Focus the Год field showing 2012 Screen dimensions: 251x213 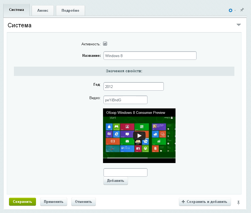click(134, 87)
